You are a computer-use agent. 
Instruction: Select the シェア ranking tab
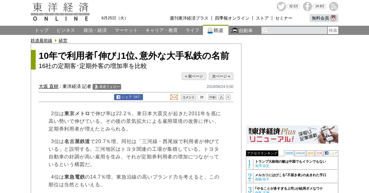[331, 153]
